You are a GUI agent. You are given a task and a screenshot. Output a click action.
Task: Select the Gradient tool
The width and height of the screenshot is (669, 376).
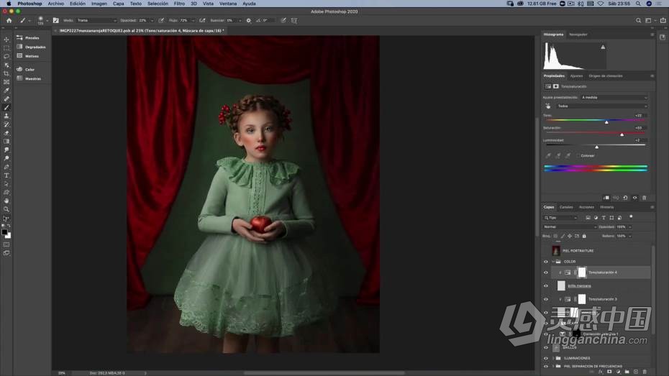tap(6, 142)
